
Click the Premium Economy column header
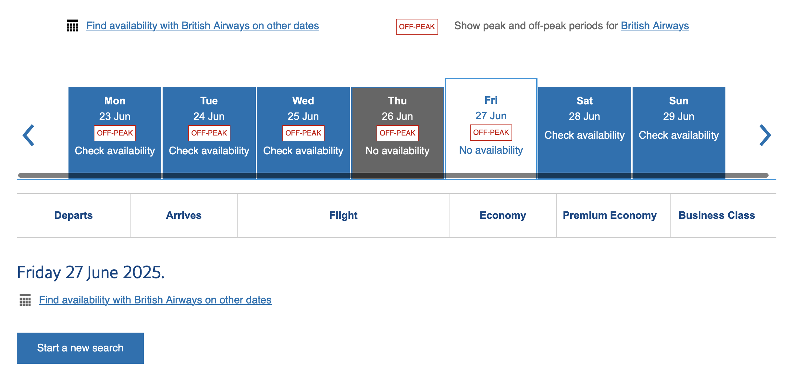pos(610,216)
